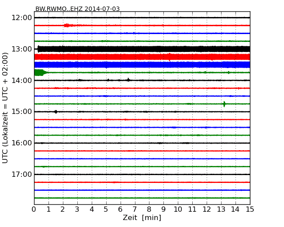Click the x-axis tick label 7
Image resolution: width=284 pixels, height=227 pixels.
tap(135, 210)
